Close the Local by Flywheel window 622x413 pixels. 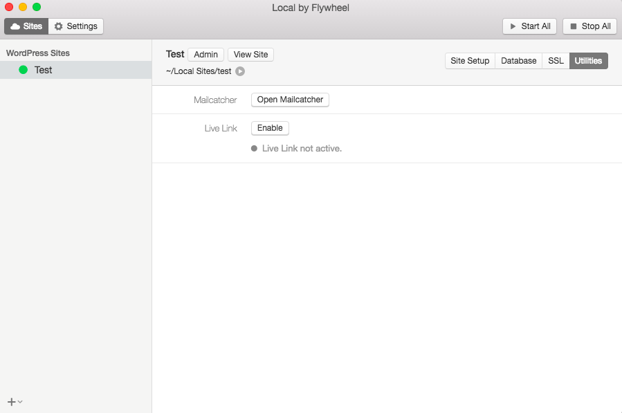point(9,7)
